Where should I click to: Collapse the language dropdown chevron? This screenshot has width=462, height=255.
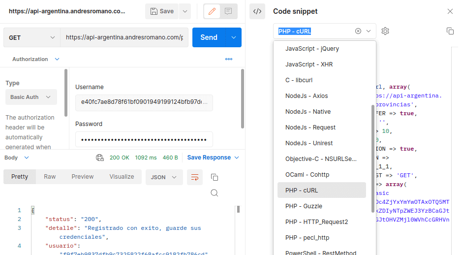(x=369, y=31)
